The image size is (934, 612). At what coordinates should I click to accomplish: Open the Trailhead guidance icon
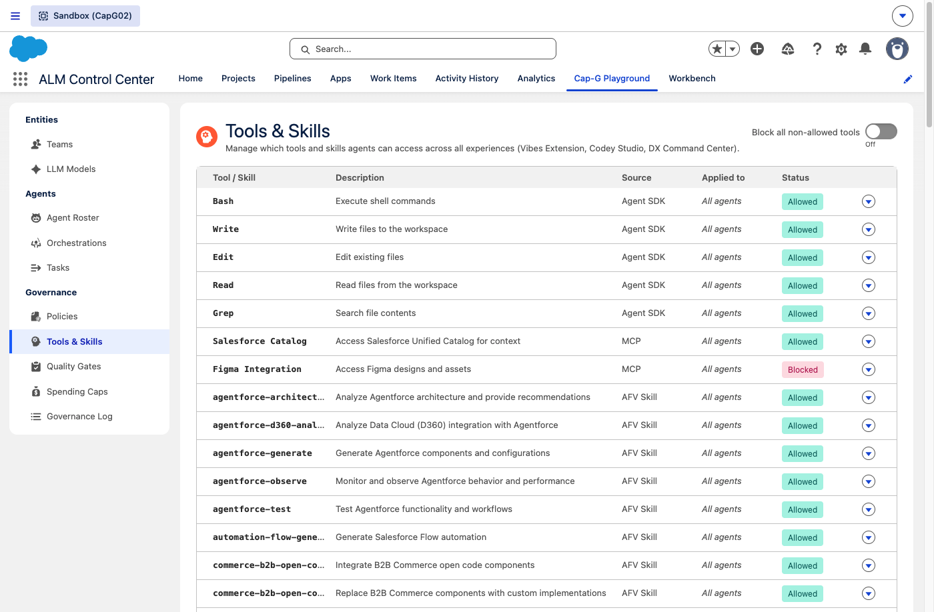(x=788, y=49)
